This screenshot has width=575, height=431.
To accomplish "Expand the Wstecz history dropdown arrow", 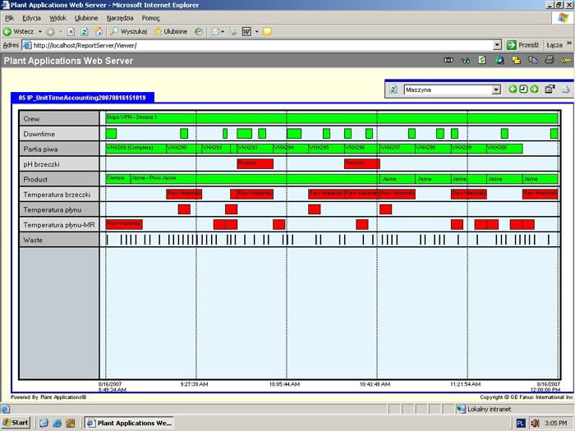I will [40, 32].
